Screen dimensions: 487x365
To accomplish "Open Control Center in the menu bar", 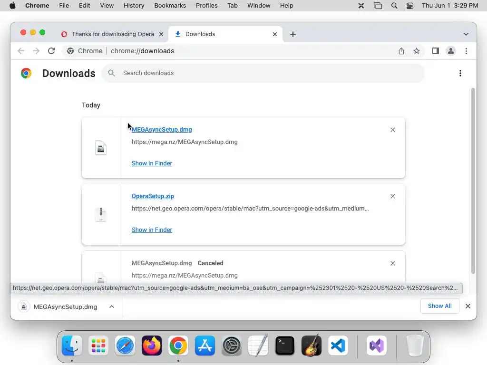I will [x=410, y=6].
